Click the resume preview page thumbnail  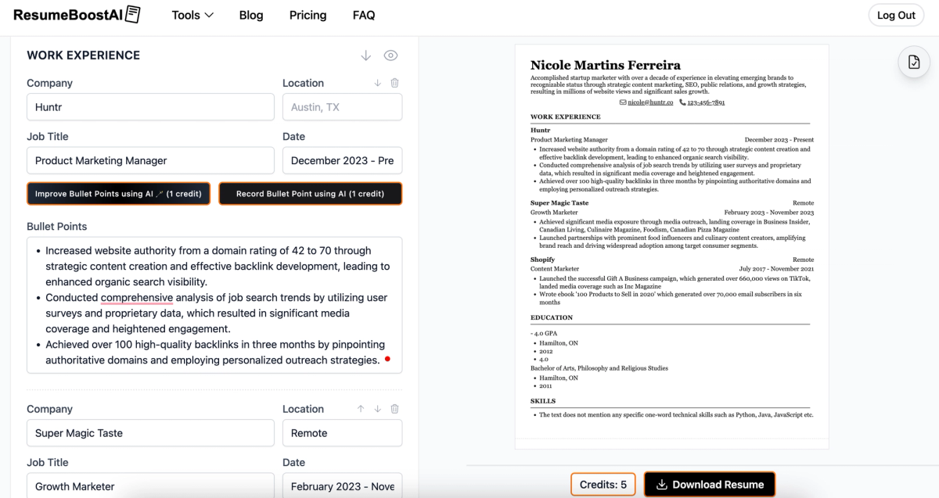[x=671, y=246]
